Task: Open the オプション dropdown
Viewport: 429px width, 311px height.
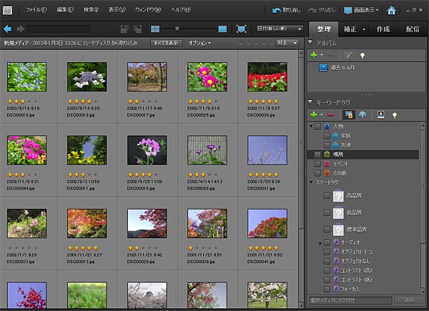Action: point(199,43)
